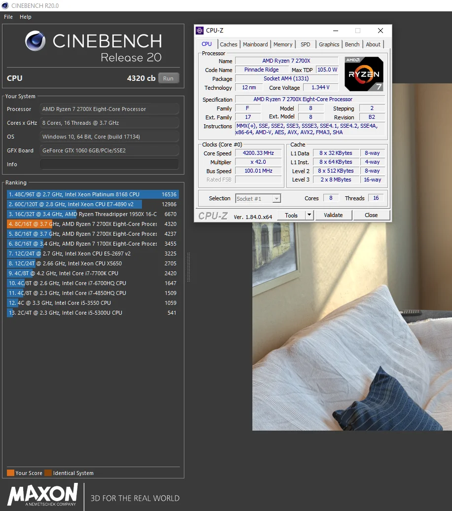Image resolution: width=452 pixels, height=511 pixels.
Task: Click the OS field showing Windows 10
Action: (x=109, y=137)
